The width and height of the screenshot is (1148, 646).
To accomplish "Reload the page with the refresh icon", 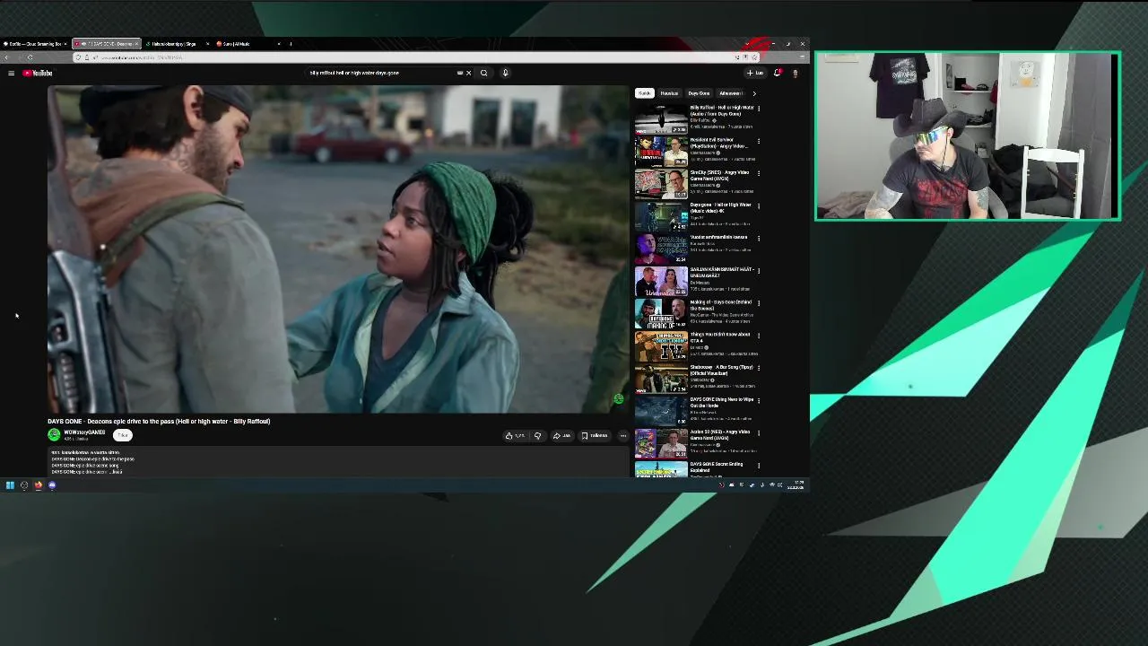I will click(30, 57).
